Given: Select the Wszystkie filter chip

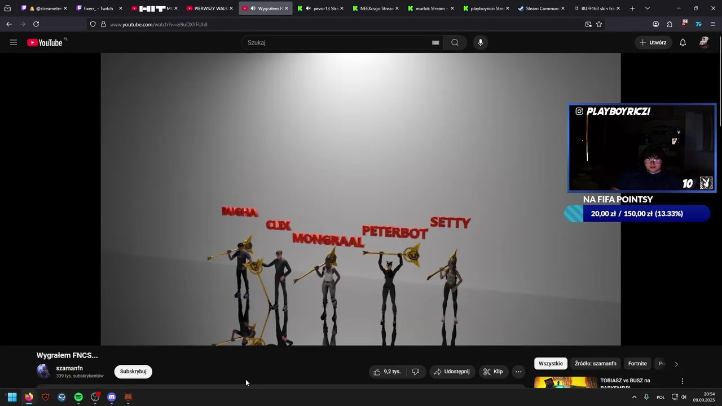Looking at the screenshot, I should [x=551, y=364].
